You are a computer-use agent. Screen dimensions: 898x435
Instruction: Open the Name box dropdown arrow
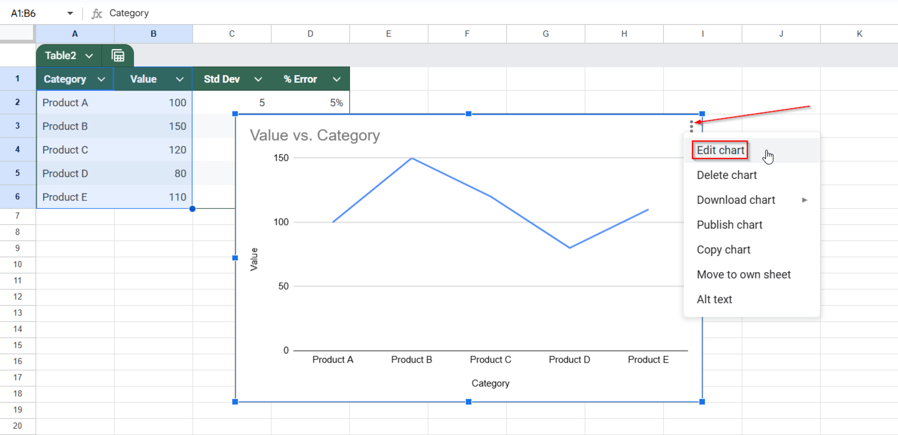[70, 13]
